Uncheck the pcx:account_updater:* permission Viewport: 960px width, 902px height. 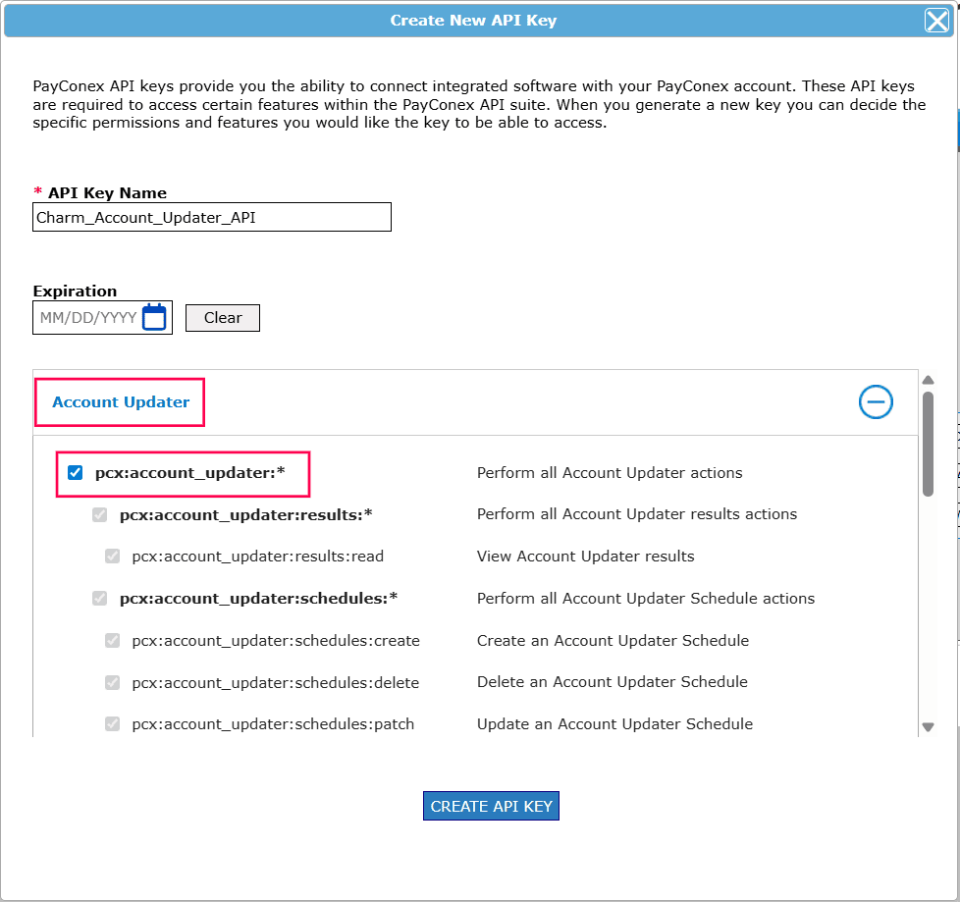[75, 472]
